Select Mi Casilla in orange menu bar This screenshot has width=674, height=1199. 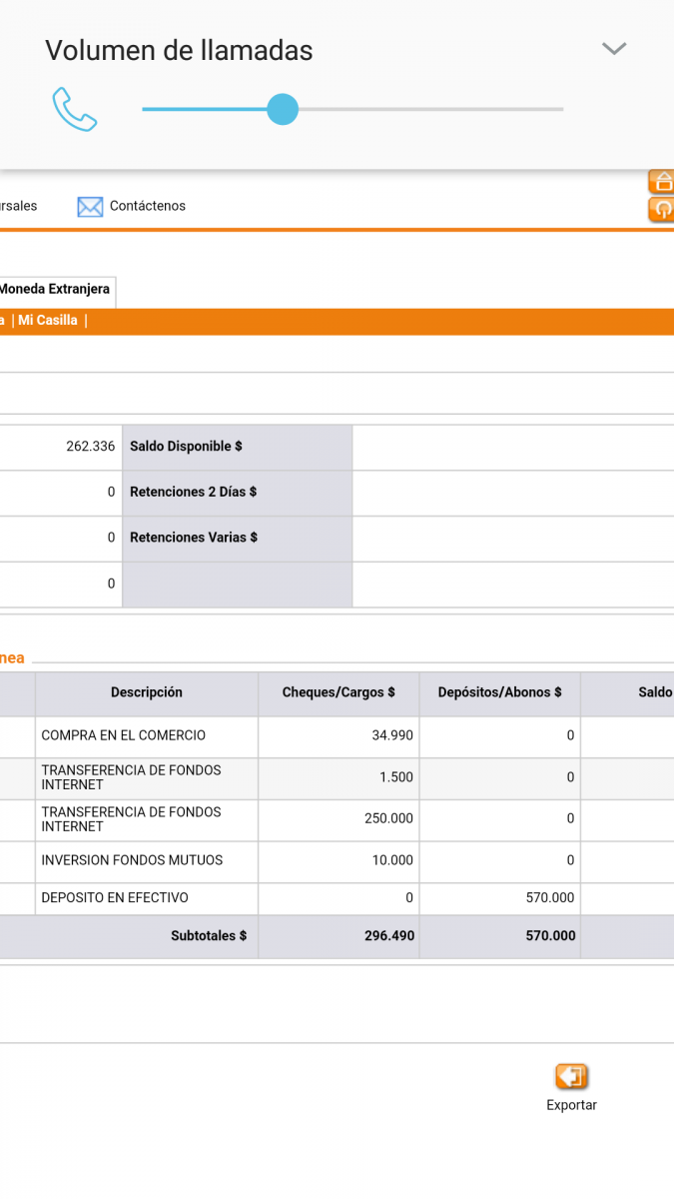pyautogui.click(x=48, y=321)
